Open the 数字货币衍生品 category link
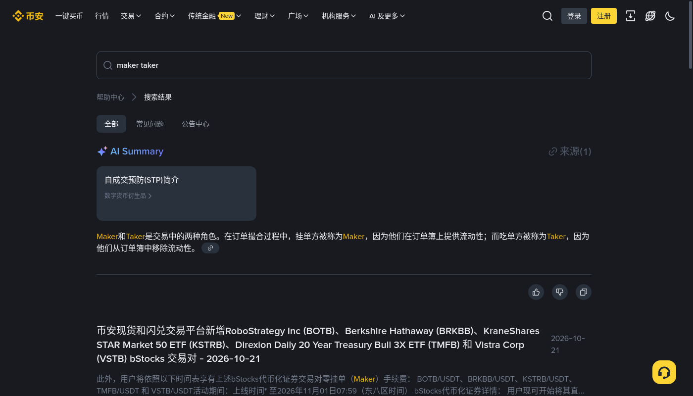The height and width of the screenshot is (396, 693). click(x=128, y=196)
